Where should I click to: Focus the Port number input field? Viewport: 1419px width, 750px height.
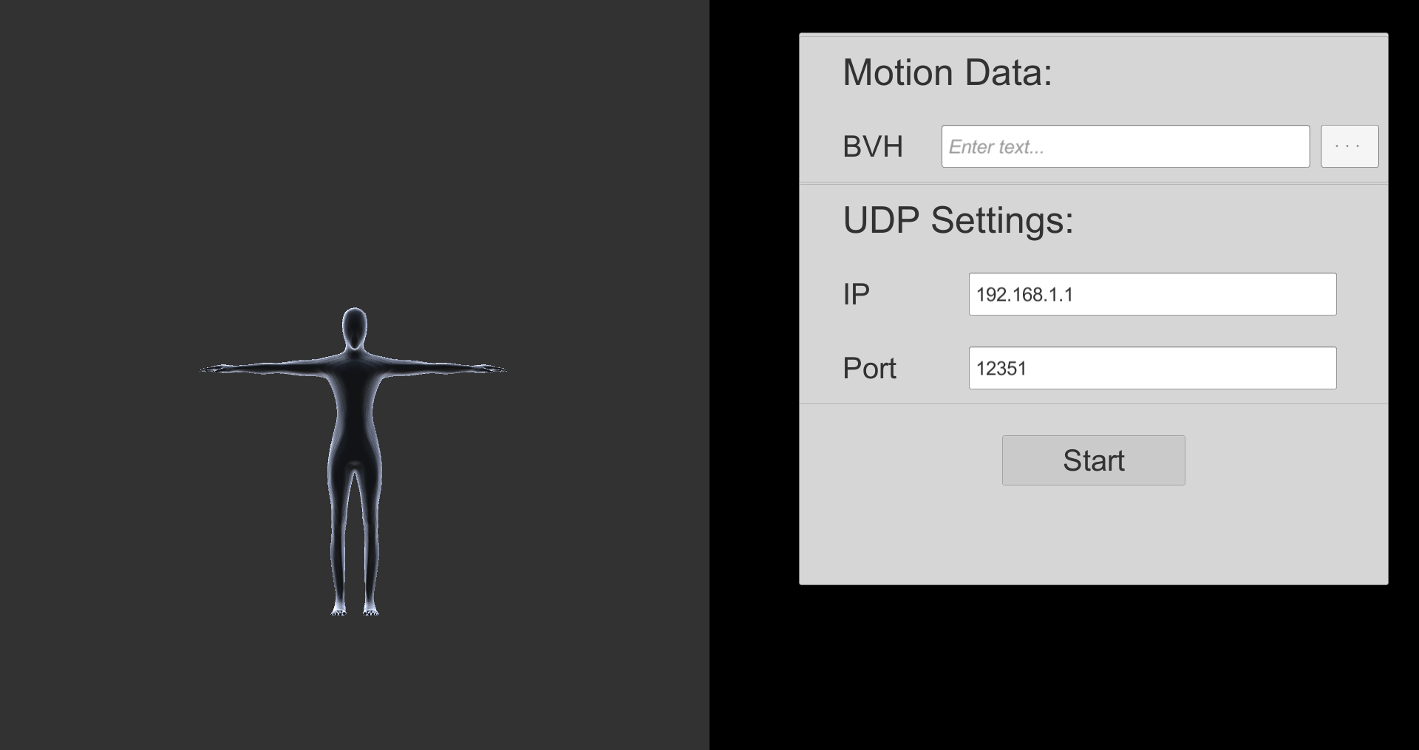click(1152, 368)
